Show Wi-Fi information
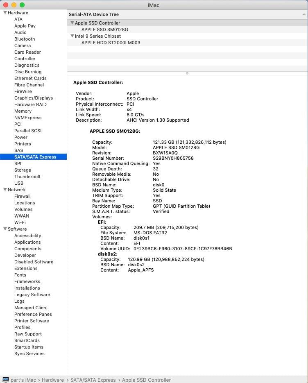This screenshot has height=383, width=308. tap(20, 222)
